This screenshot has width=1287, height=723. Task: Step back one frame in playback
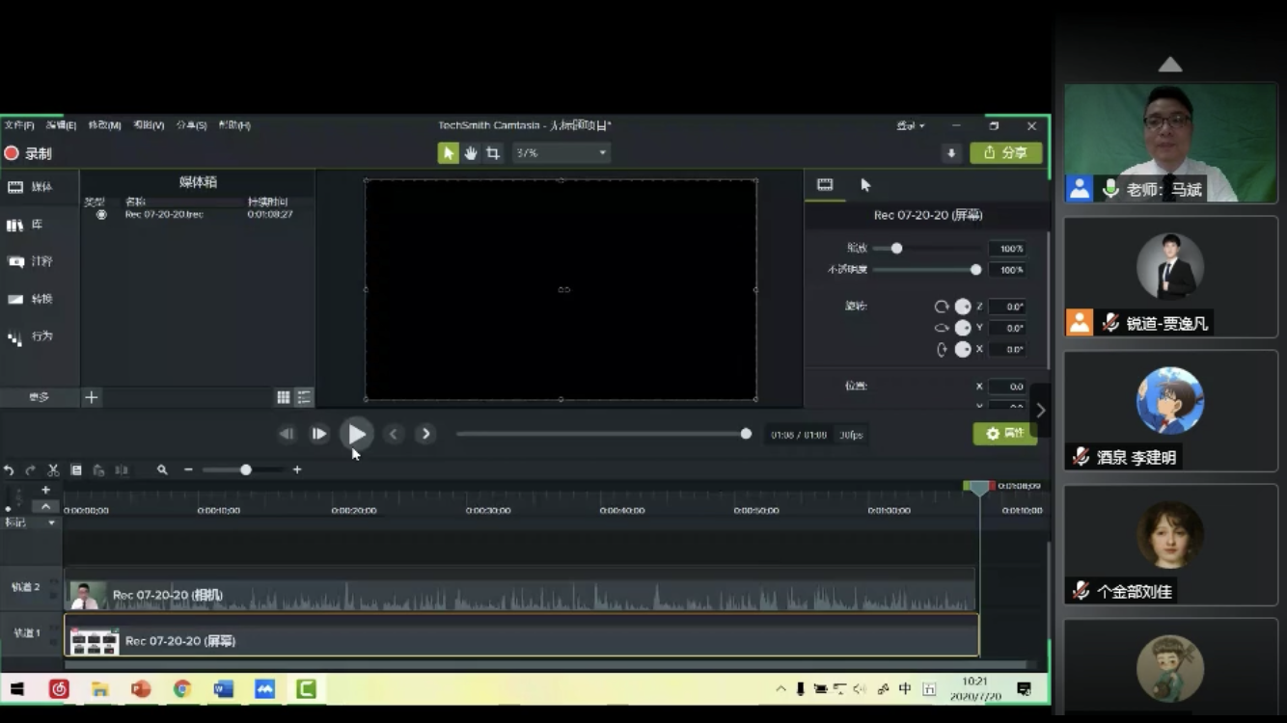[287, 434]
